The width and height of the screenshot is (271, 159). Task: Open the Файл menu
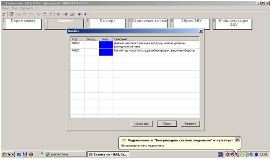pyautogui.click(x=6, y=8)
